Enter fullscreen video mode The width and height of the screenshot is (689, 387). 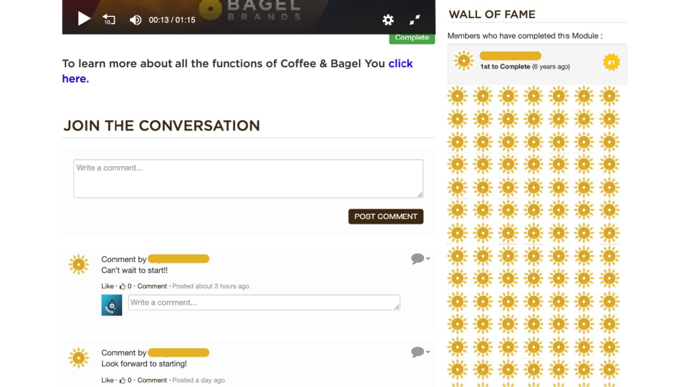pos(415,20)
